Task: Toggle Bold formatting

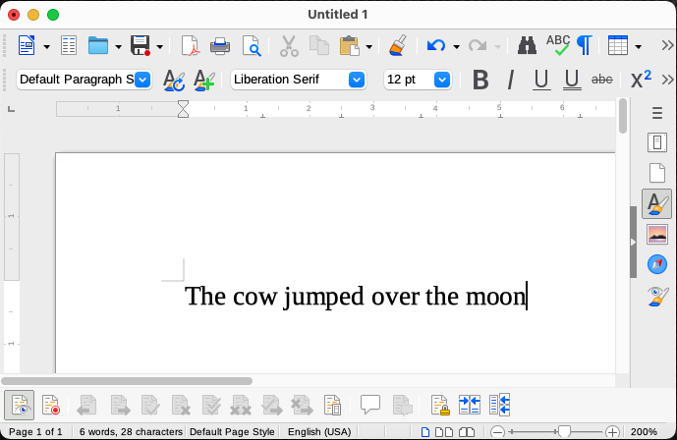Action: pos(480,80)
